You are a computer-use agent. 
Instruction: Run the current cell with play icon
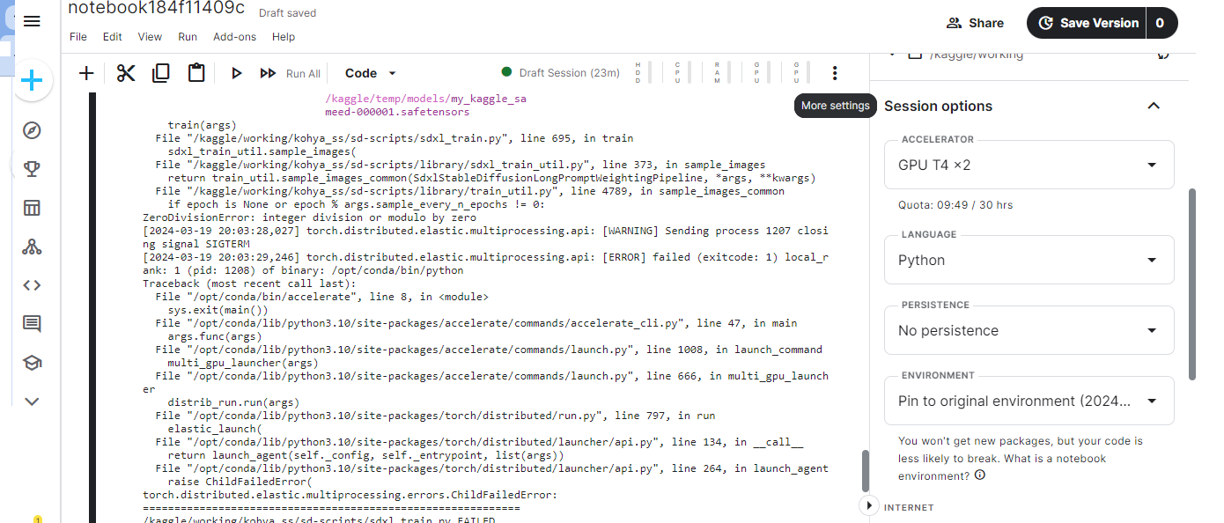(x=236, y=73)
